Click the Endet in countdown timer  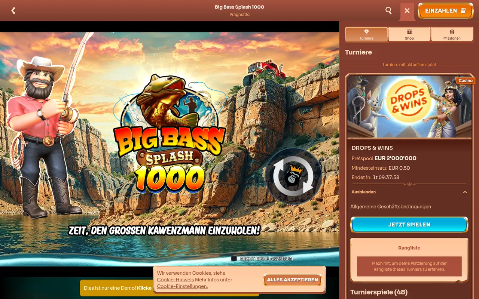tap(375, 178)
